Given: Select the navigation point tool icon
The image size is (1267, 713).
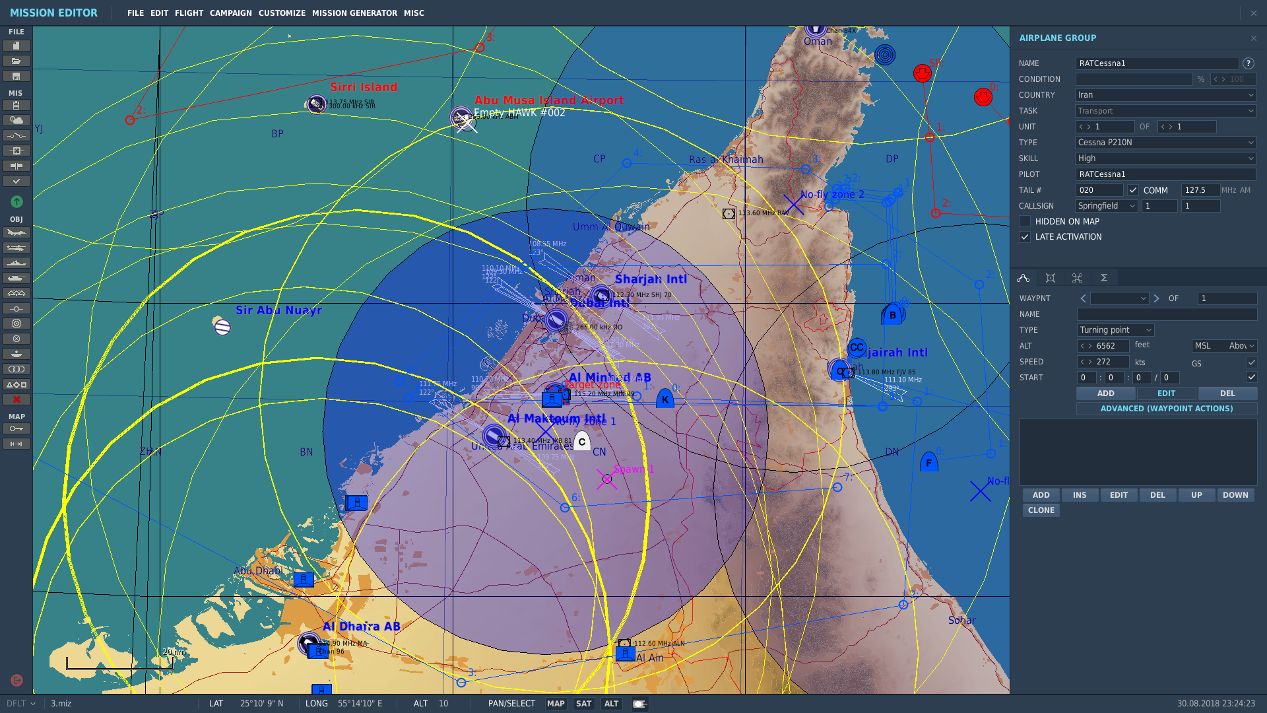Looking at the screenshot, I should click(x=16, y=308).
